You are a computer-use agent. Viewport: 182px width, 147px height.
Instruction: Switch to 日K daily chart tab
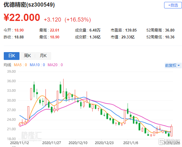click(x=12, y=56)
